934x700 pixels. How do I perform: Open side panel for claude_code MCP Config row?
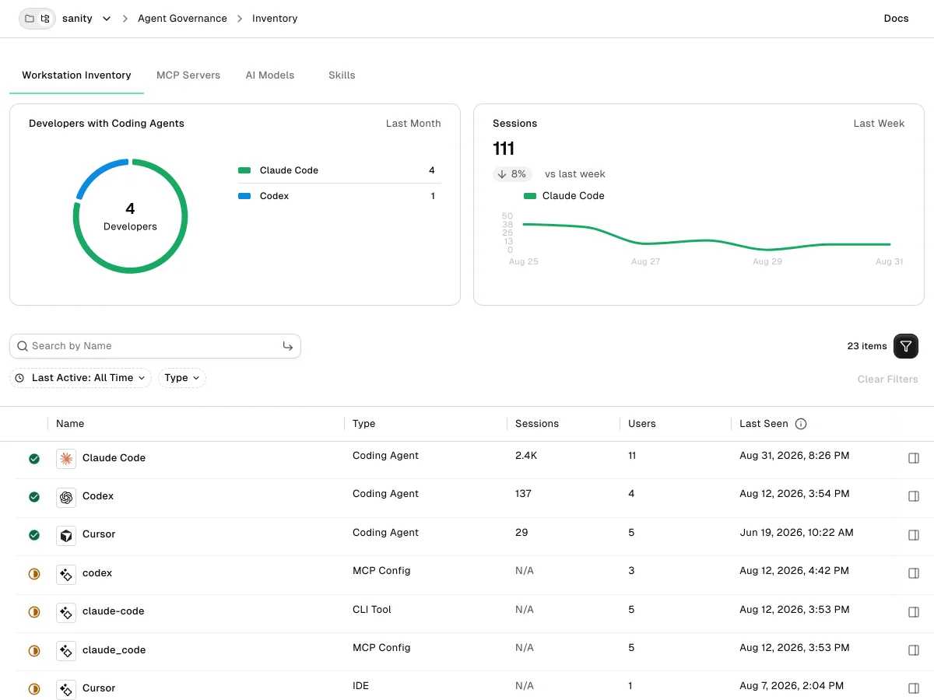914,650
